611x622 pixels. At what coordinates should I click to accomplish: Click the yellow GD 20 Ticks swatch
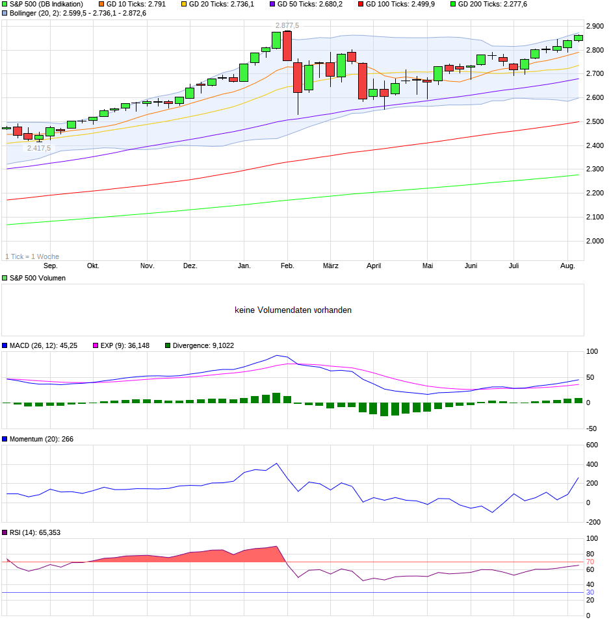pyautogui.click(x=184, y=4)
